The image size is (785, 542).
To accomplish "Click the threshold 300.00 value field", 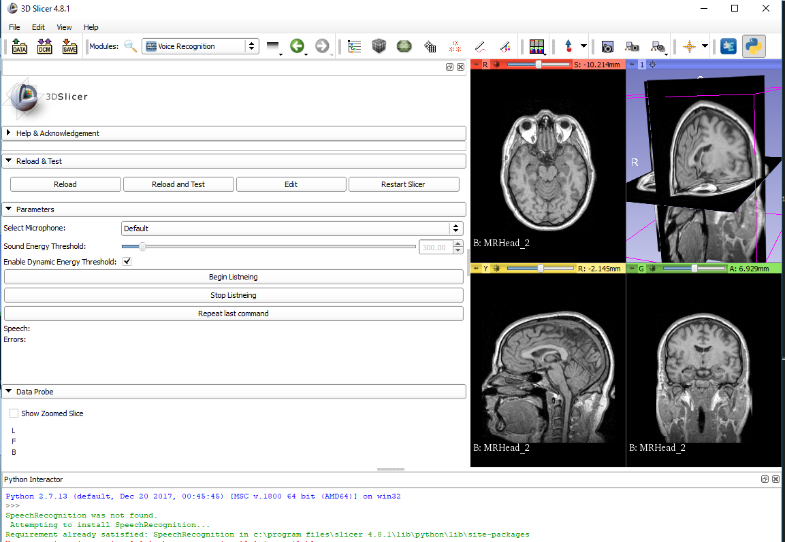I will point(436,247).
